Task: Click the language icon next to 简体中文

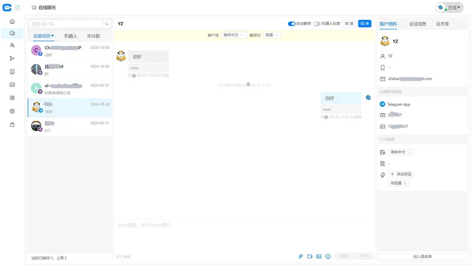Action: (383, 153)
